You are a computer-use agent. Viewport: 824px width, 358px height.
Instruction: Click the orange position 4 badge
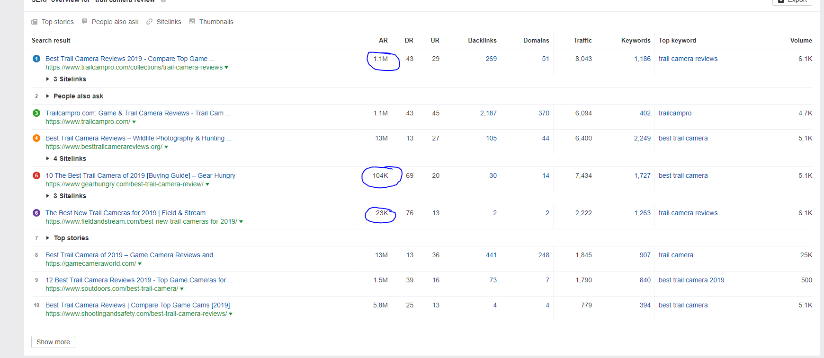[x=36, y=138]
